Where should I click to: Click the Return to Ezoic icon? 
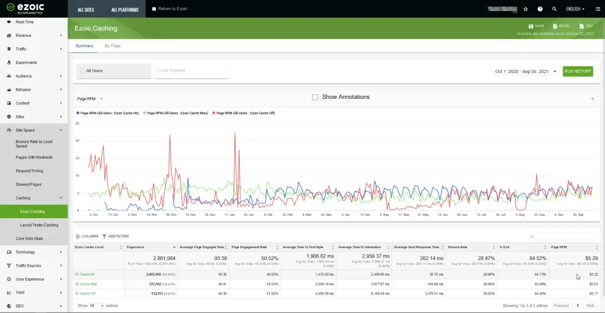[154, 9]
